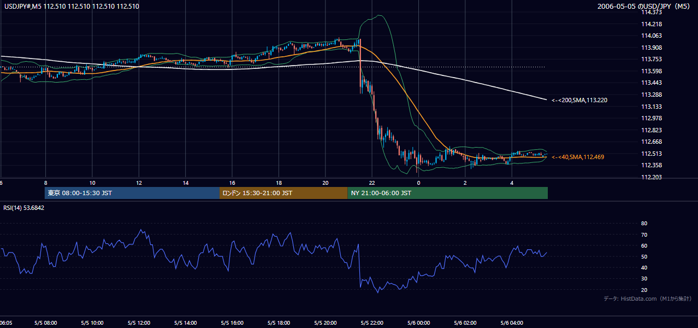
Task: Select hour label 16 above the session bars
Action: click(232, 183)
